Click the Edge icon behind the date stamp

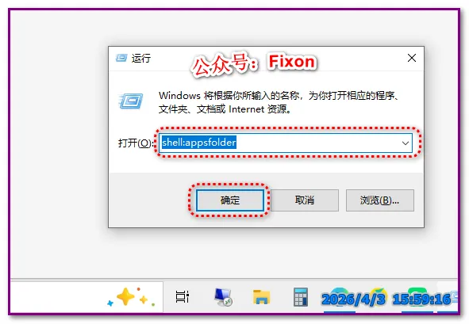(x=340, y=296)
